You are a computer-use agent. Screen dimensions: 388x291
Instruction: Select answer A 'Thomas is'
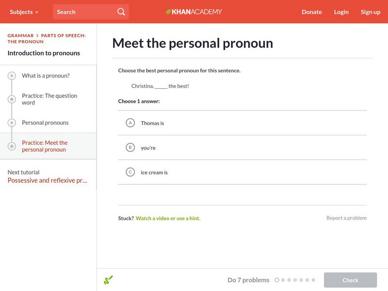click(129, 123)
